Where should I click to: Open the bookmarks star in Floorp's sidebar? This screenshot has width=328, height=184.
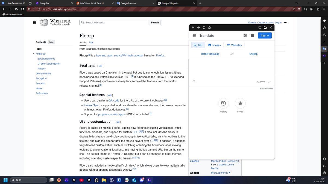click(x=324, y=21)
